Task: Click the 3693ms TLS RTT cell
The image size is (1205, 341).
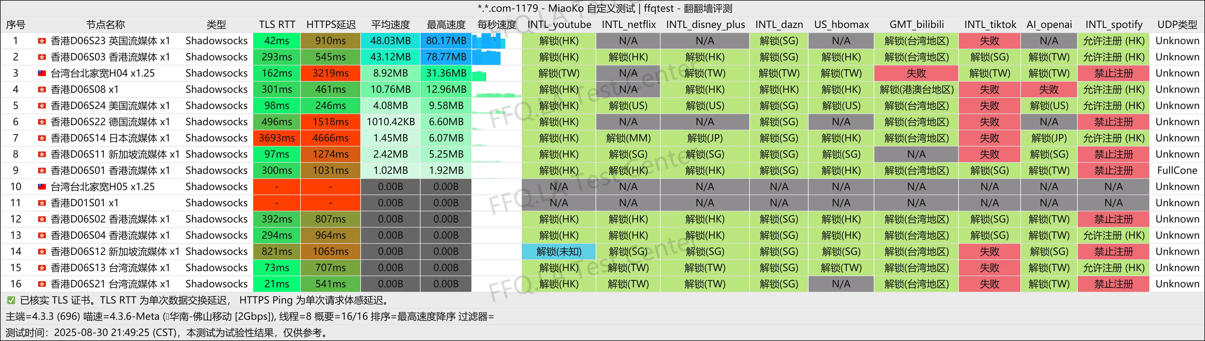Action: (276, 138)
